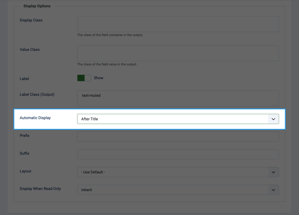The width and height of the screenshot is (299, 215).
Task: Click 'The class of the field value' help text
Action: 107,64
